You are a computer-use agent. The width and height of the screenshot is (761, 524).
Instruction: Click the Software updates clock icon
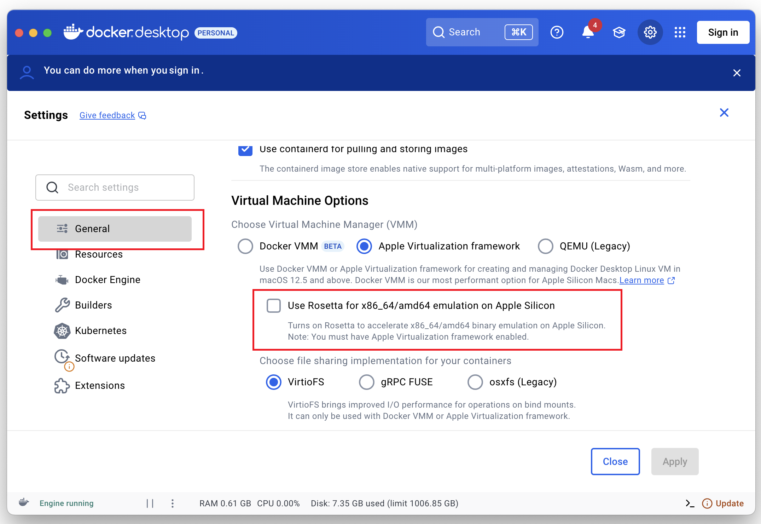coord(62,357)
